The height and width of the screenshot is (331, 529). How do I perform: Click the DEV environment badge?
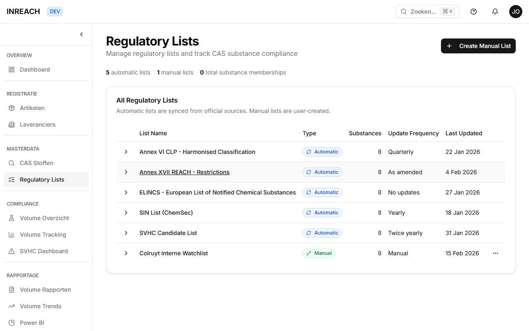pyautogui.click(x=55, y=12)
